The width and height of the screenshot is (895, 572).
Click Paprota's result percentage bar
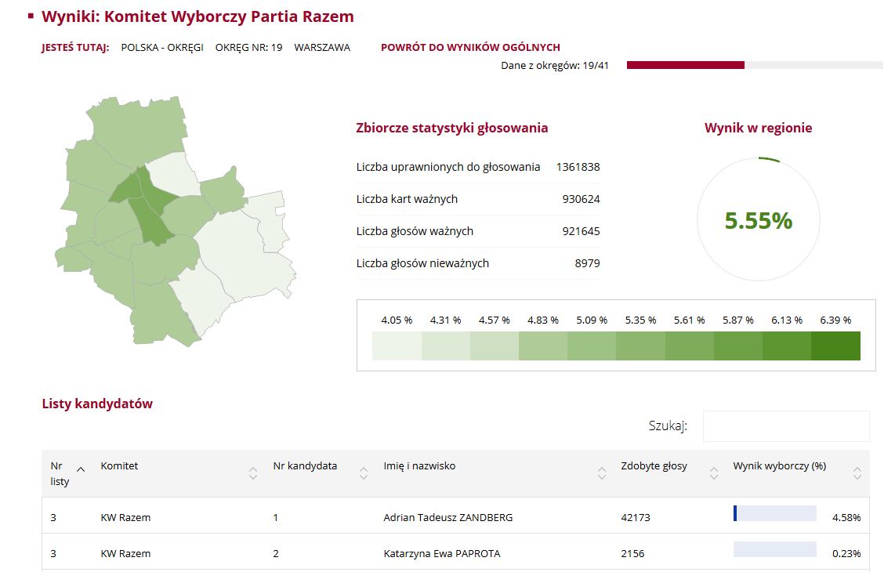click(x=774, y=548)
